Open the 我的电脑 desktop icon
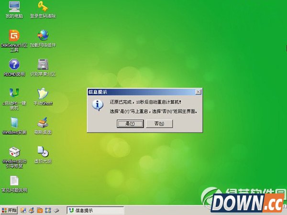Viewport: 287px width, 215px height. (x=14, y=10)
